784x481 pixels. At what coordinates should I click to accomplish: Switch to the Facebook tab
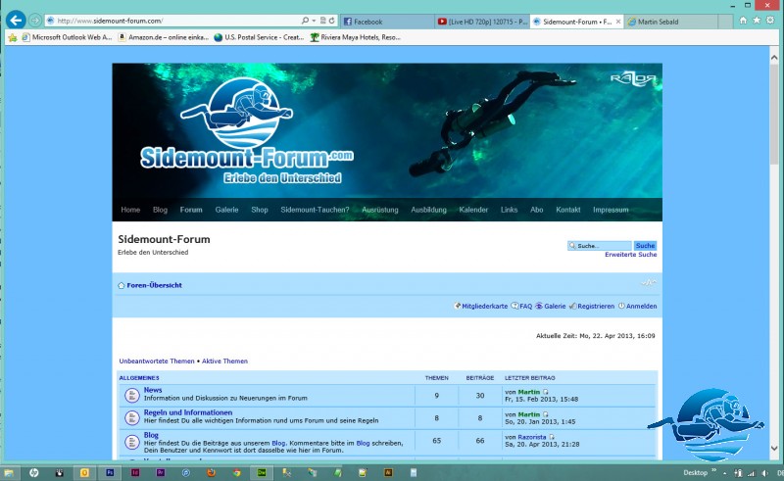(x=387, y=22)
